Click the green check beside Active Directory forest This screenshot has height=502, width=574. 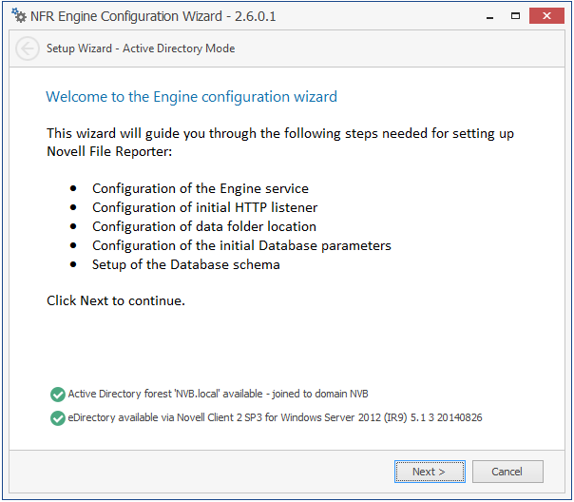pos(58,395)
